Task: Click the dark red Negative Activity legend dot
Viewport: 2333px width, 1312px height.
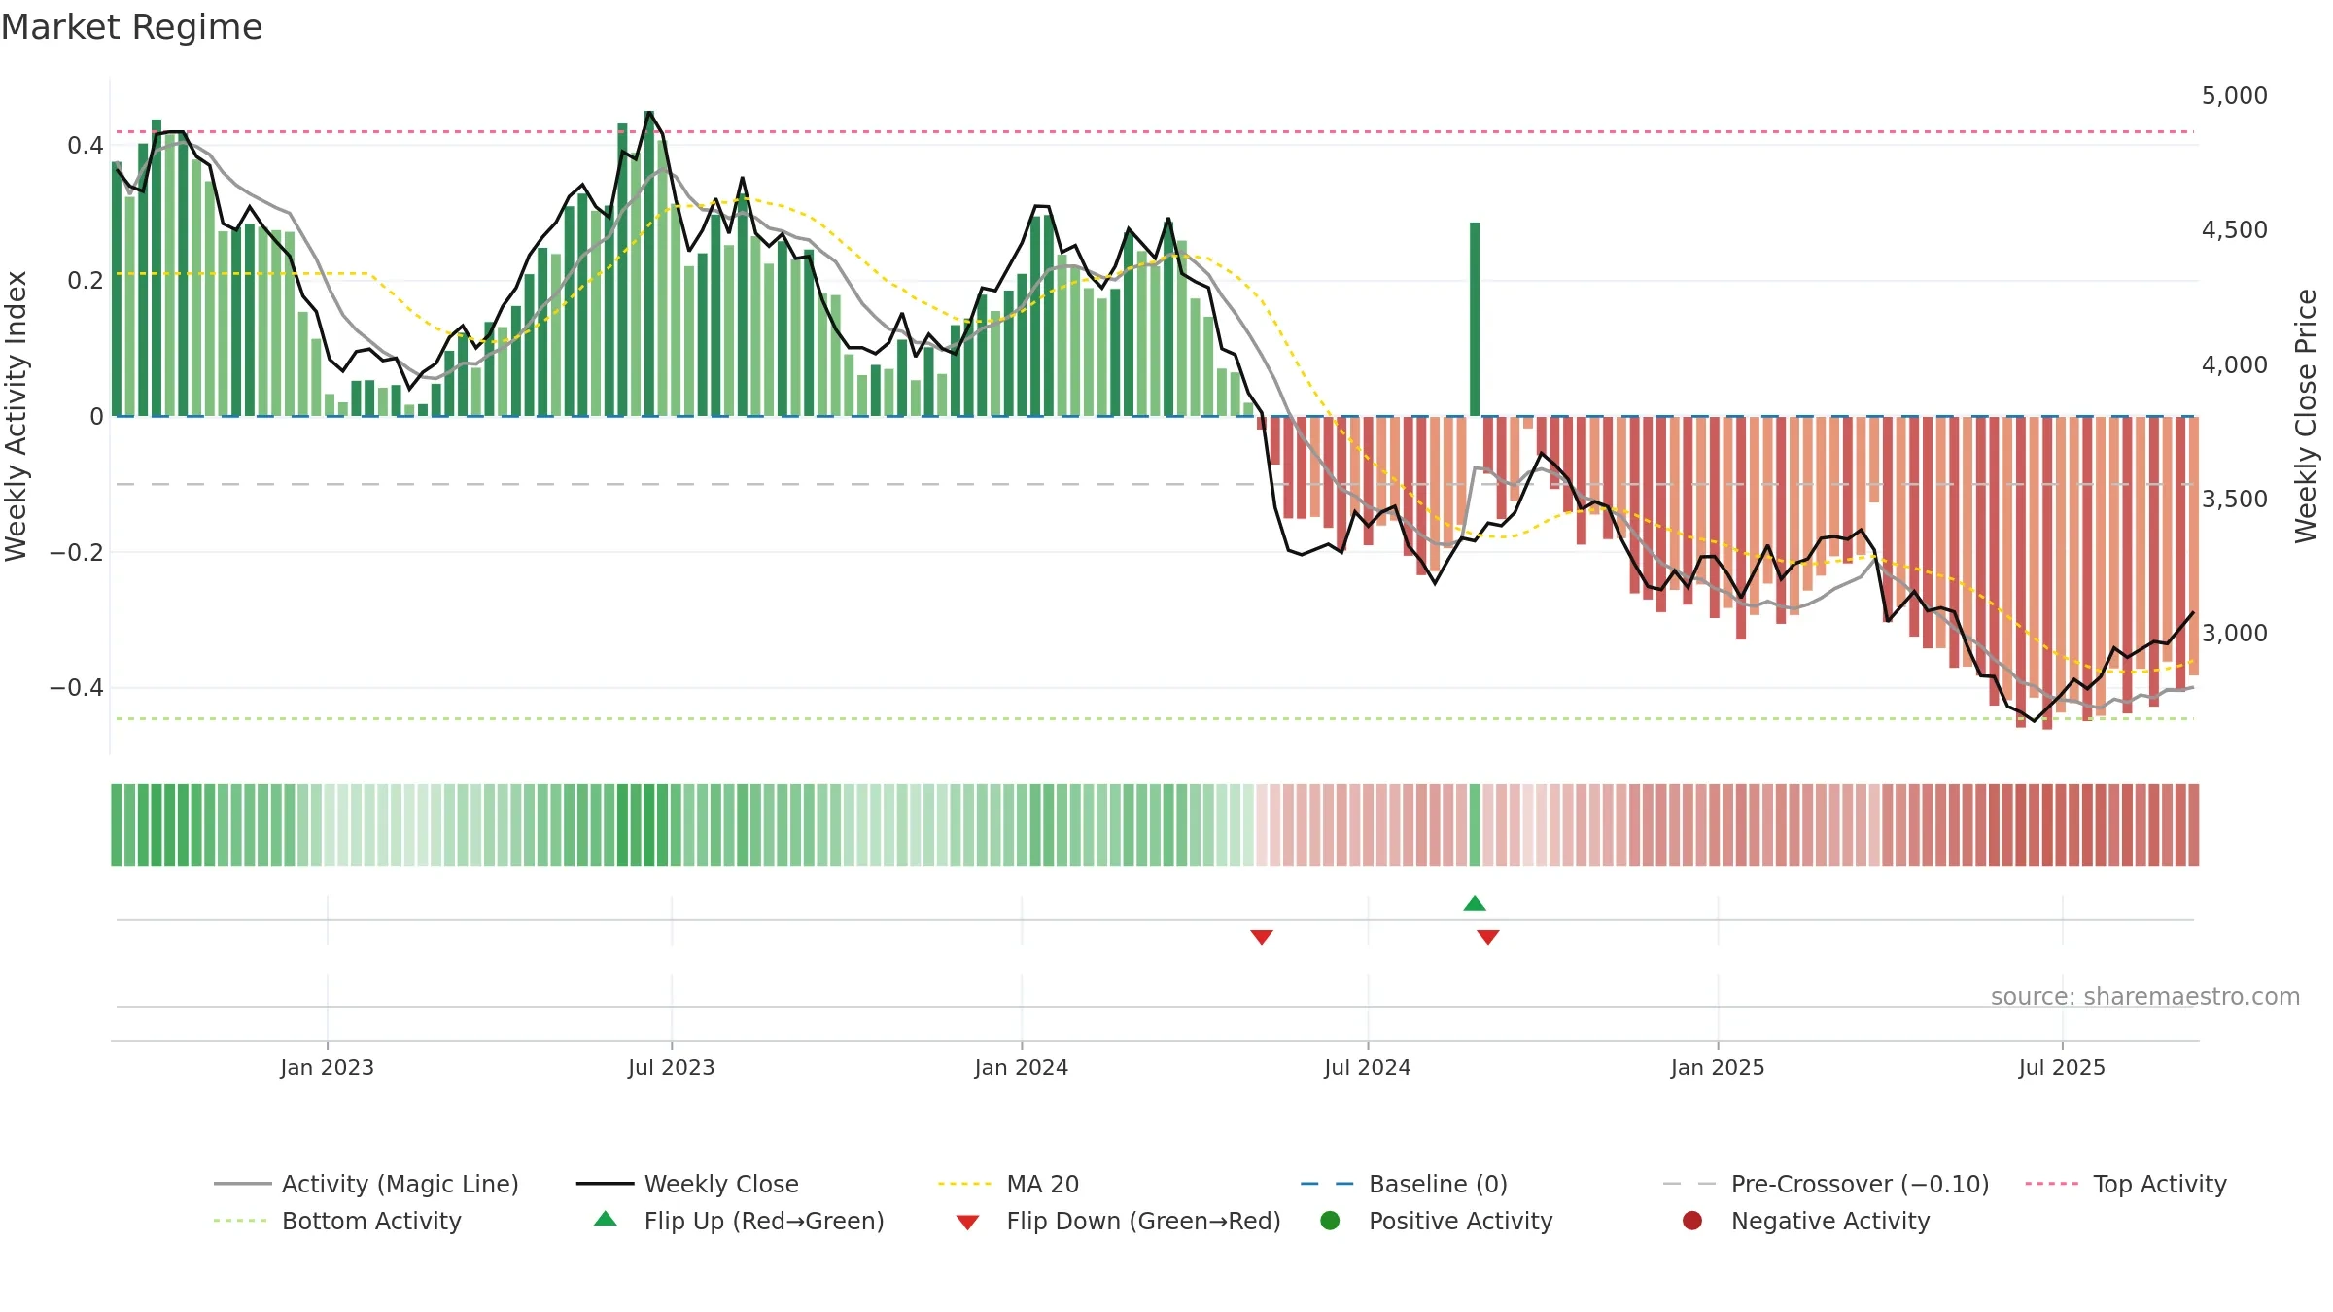Action: click(x=1692, y=1220)
